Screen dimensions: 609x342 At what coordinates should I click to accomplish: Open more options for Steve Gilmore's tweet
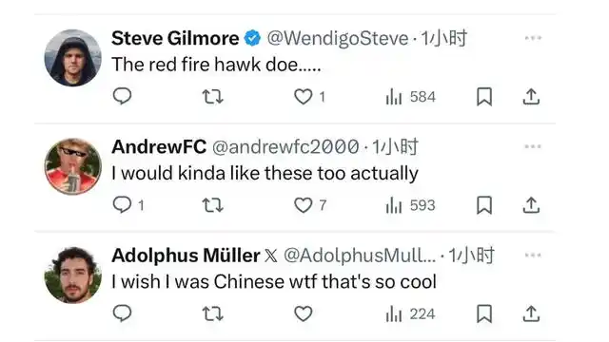[x=533, y=38]
